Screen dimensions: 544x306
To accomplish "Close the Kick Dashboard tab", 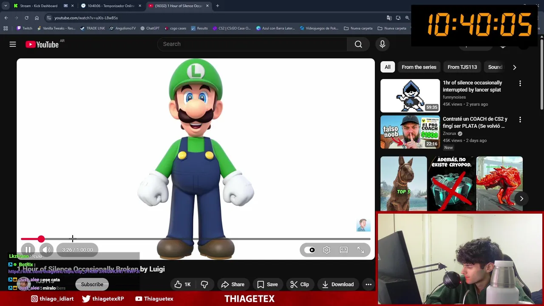I will [x=72, y=6].
